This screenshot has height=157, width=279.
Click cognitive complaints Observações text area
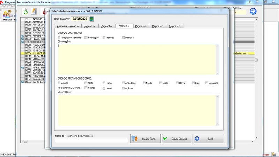point(137,59)
